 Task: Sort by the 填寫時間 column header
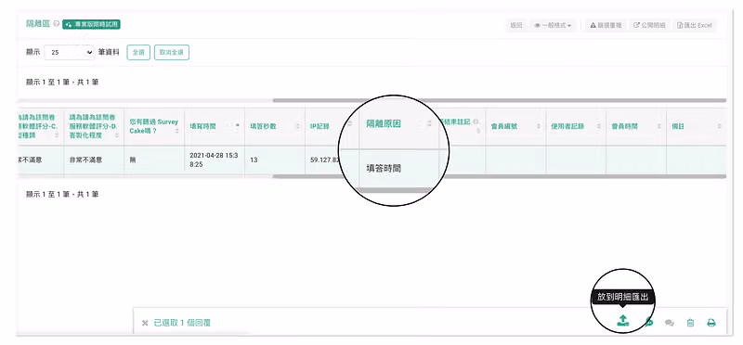click(x=215, y=126)
